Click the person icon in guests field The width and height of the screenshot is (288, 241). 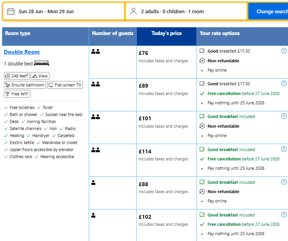click(133, 11)
